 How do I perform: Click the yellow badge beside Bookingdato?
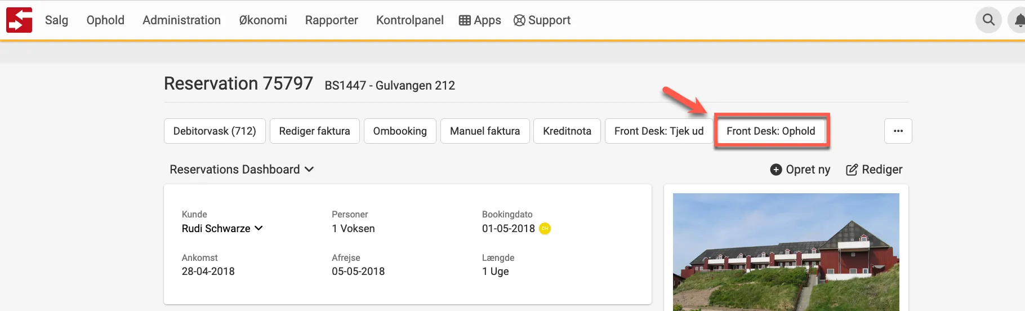point(545,228)
